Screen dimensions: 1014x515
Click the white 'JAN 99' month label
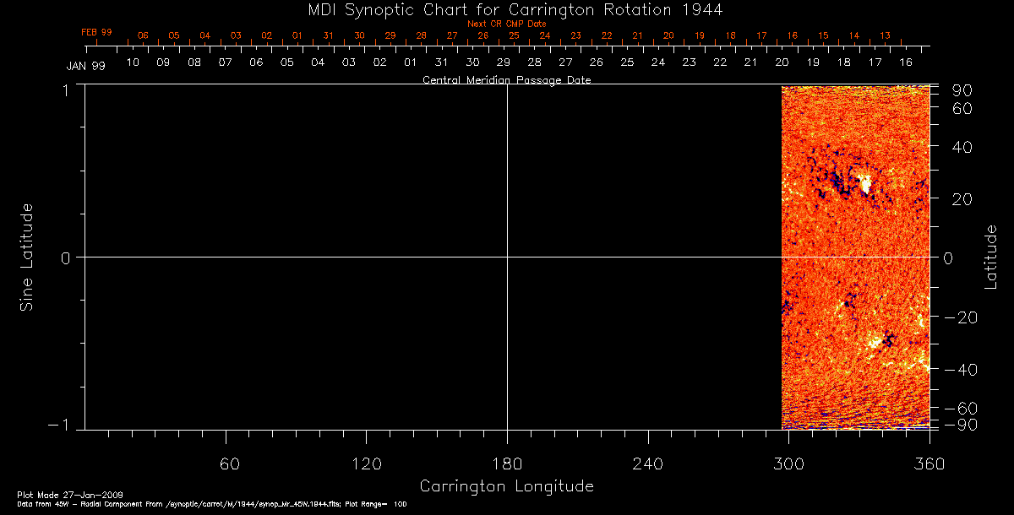85,66
